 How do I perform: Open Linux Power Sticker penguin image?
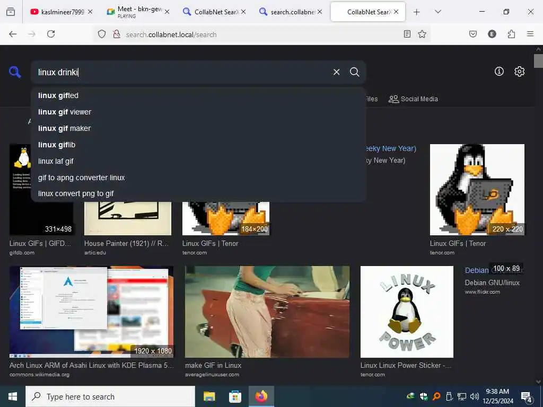click(x=407, y=312)
